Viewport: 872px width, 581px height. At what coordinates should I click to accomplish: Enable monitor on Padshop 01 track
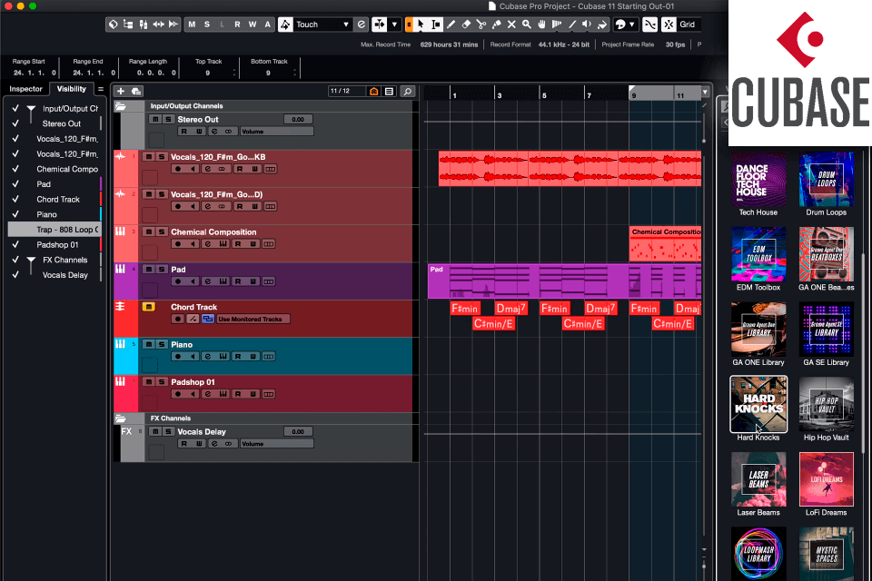tap(193, 394)
